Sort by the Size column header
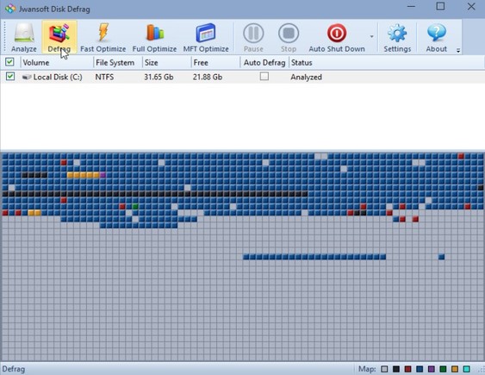The image size is (485, 375). click(x=167, y=62)
